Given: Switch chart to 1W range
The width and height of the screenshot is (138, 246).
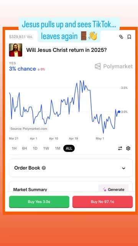Looking at the screenshot, I should click(46, 148).
